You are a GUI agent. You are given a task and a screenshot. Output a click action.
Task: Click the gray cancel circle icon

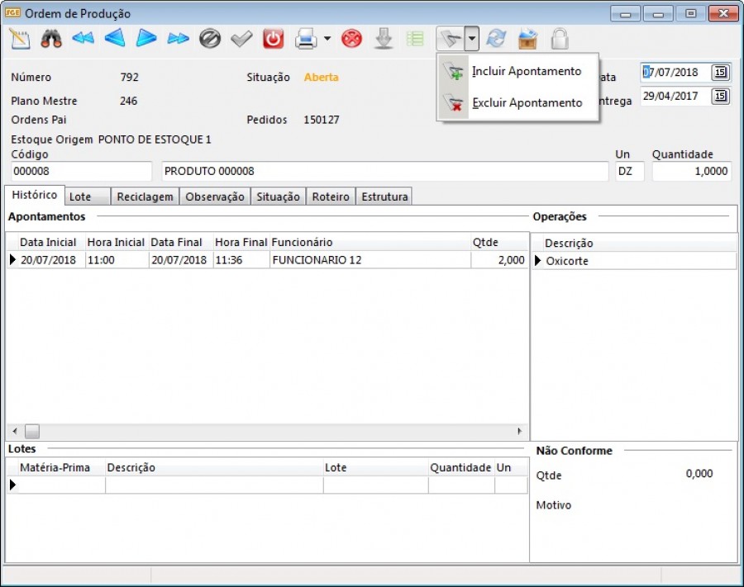coord(210,39)
